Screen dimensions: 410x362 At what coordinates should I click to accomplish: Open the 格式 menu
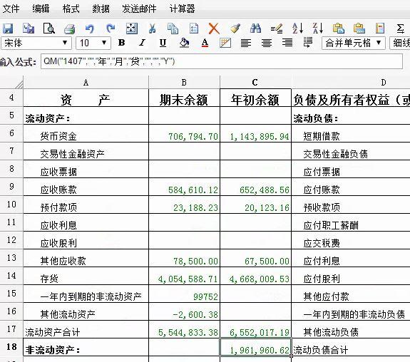71,9
